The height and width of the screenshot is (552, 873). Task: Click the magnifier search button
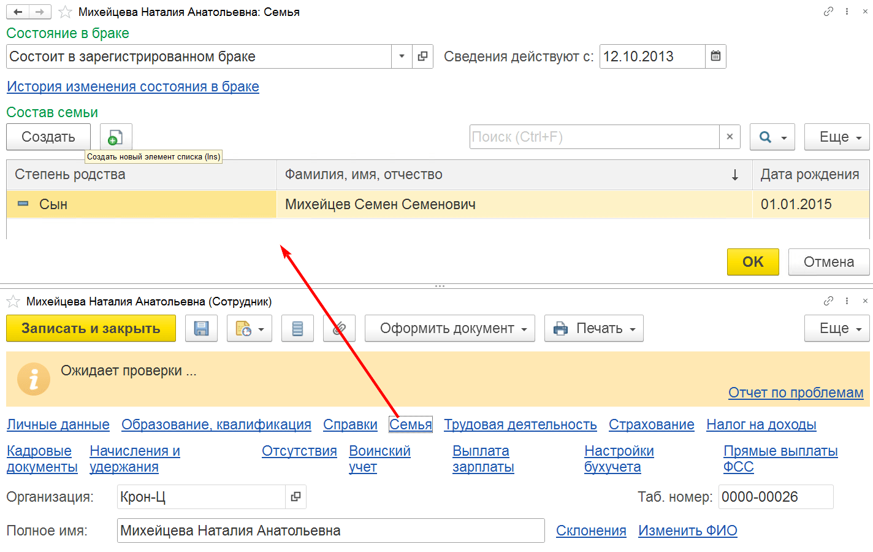point(772,137)
